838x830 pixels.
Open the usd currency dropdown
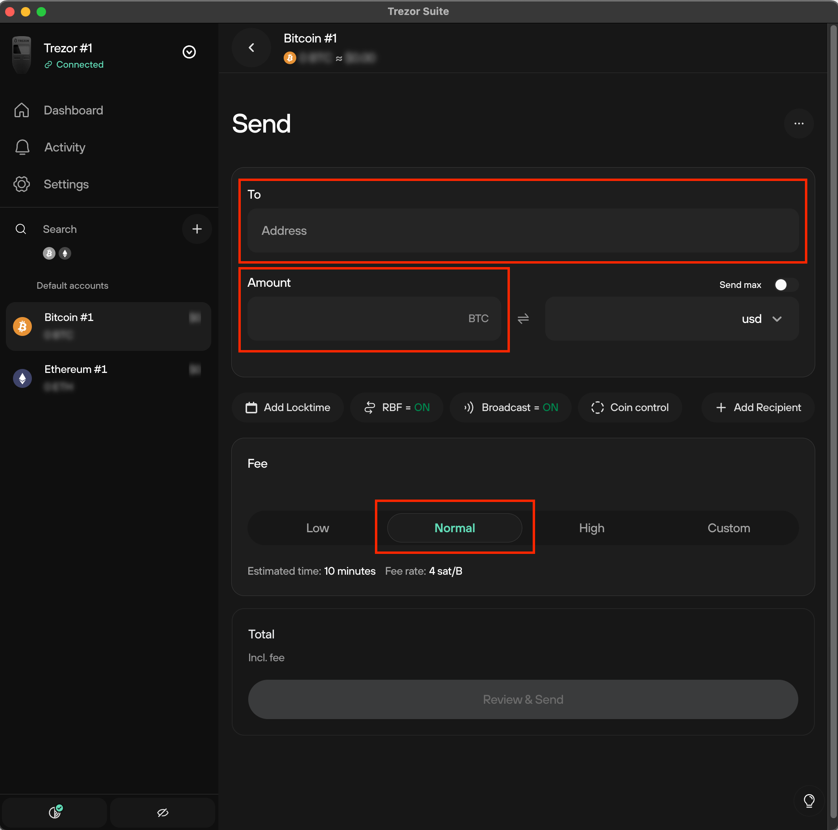[x=762, y=319]
